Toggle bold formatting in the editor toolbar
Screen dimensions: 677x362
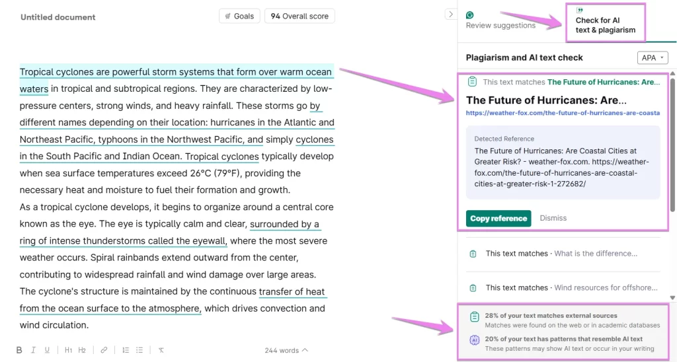pyautogui.click(x=19, y=350)
